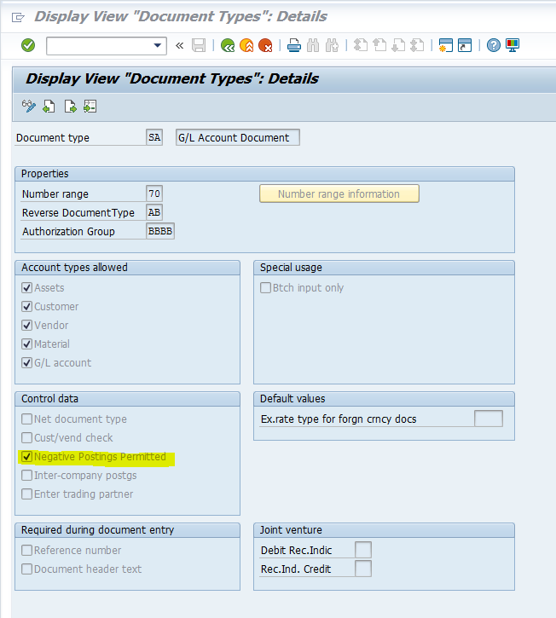Click the Authorization Group field BBBB
556x618 pixels.
tap(160, 231)
